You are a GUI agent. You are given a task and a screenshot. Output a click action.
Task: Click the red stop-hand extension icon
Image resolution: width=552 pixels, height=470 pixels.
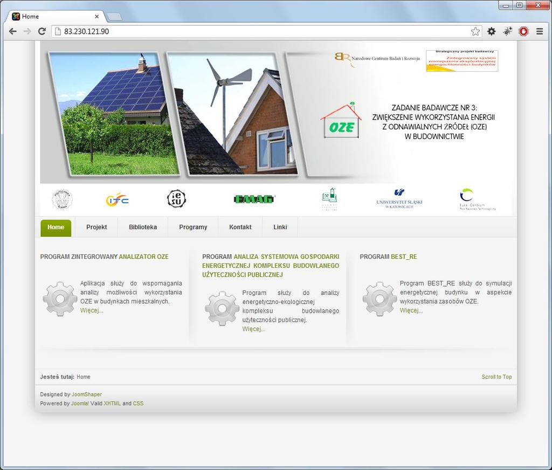pyautogui.click(x=523, y=31)
